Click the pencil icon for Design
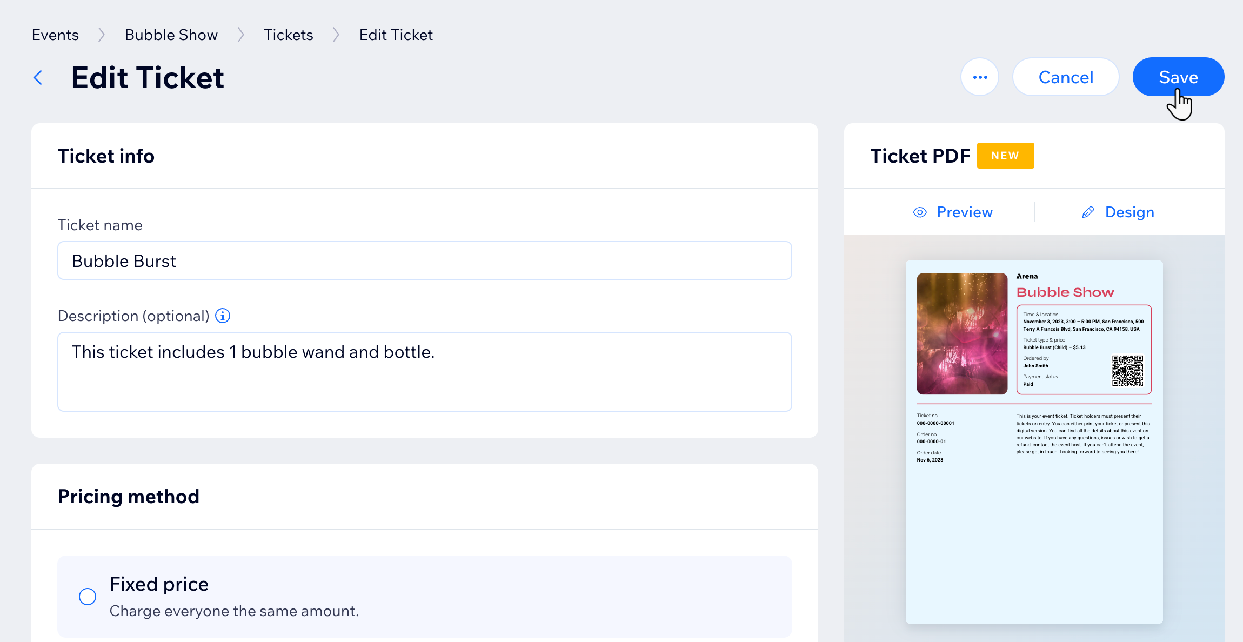Viewport: 1243px width, 642px height. pos(1088,212)
